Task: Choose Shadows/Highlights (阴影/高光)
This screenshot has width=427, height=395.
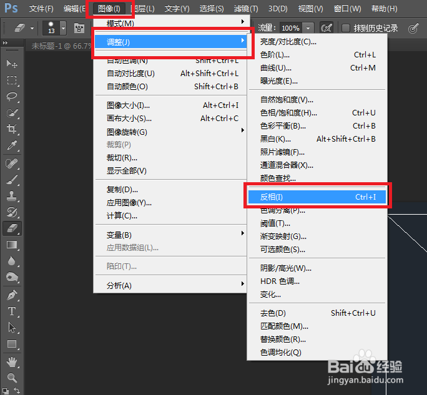Action: click(x=317, y=268)
